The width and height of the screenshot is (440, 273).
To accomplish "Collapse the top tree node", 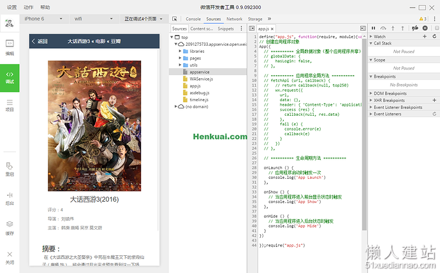I will click(x=172, y=38).
